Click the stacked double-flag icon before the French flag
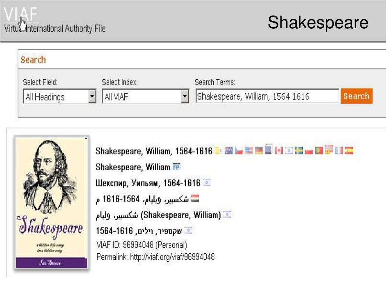The height and width of the screenshot is (290, 386). click(329, 150)
